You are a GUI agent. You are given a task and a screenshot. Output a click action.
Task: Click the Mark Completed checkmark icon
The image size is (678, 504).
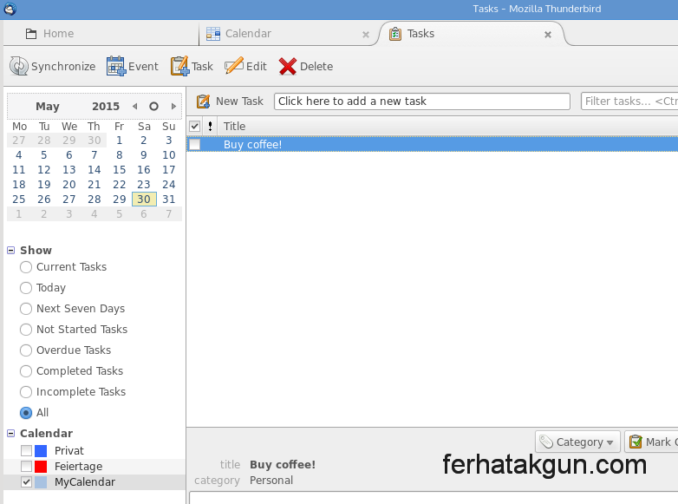point(636,442)
